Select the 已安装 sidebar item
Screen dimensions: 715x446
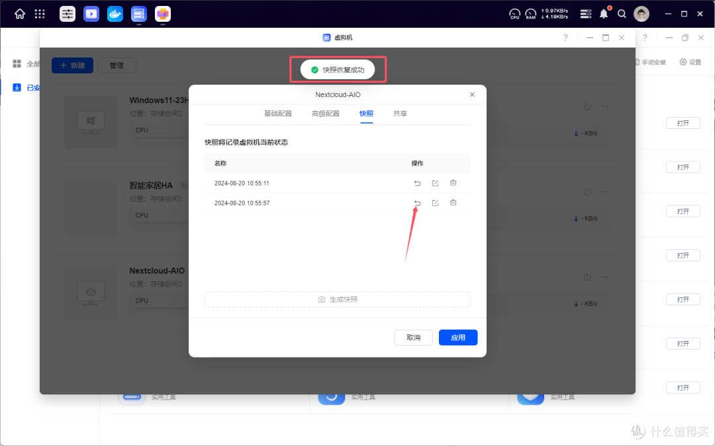[26, 87]
